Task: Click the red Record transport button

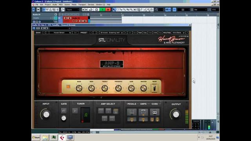Action: pyautogui.click(x=108, y=9)
